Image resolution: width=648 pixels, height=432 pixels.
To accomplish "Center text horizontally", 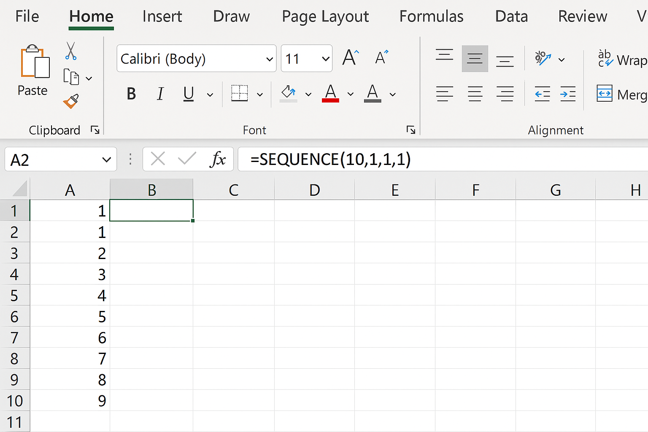I will pyautogui.click(x=475, y=94).
